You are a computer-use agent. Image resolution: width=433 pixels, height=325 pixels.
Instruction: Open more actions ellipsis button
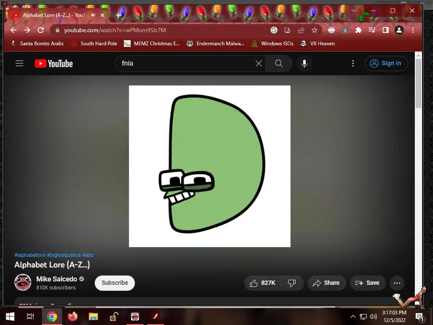click(397, 283)
